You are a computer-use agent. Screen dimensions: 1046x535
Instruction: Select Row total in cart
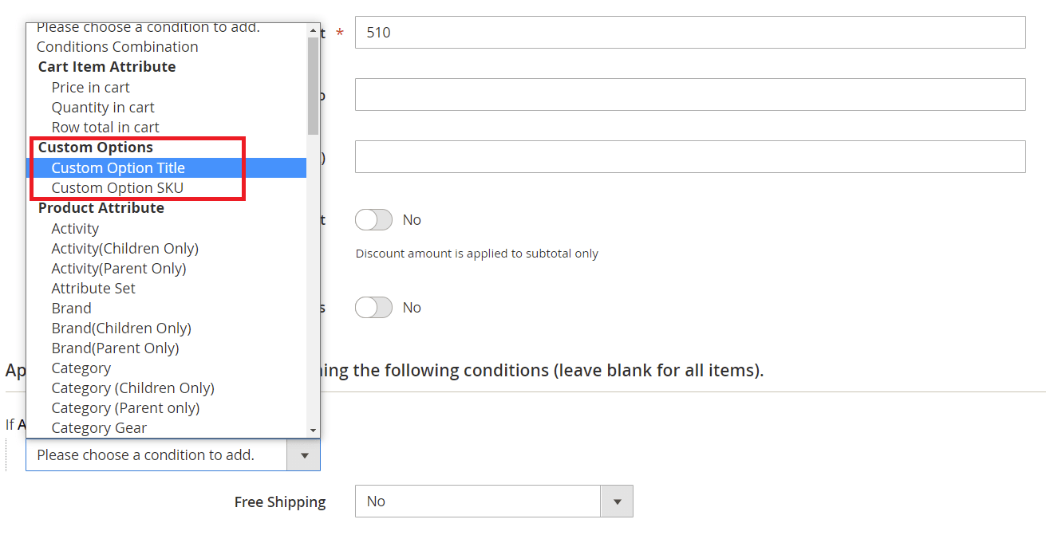105,127
